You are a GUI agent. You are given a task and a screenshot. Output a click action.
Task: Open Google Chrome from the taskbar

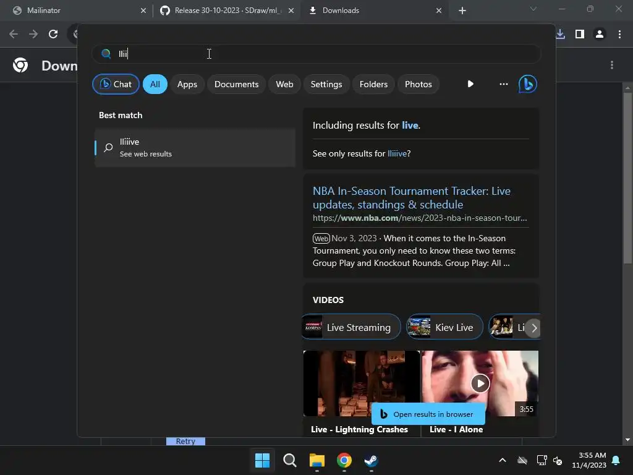[x=344, y=460]
